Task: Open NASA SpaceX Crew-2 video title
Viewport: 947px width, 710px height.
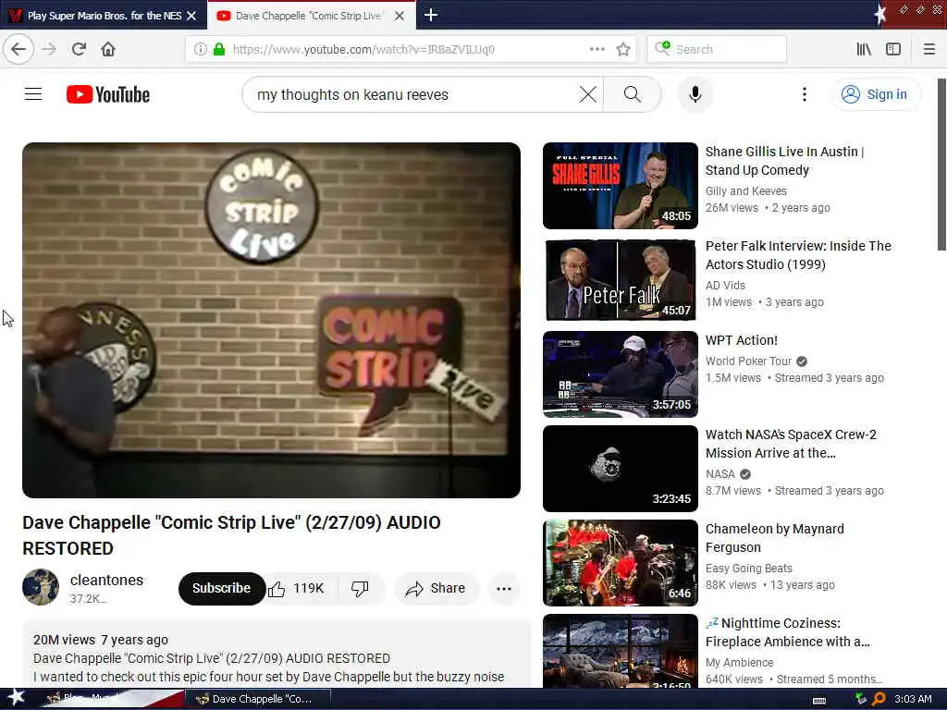Action: point(791,444)
